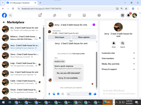This screenshot has height=105, width=141.
Task: Follow the View buyer profile link
Action: coord(78,53)
